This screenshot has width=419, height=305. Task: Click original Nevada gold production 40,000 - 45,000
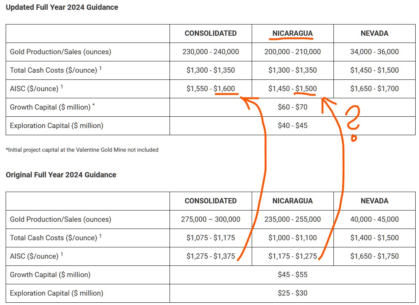375,219
